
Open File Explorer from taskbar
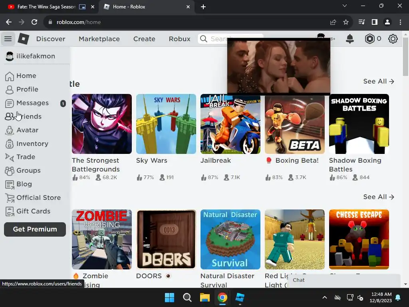tap(205, 297)
